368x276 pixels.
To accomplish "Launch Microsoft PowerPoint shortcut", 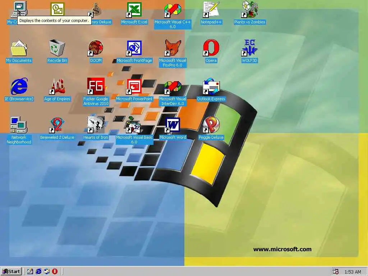I will (x=134, y=86).
